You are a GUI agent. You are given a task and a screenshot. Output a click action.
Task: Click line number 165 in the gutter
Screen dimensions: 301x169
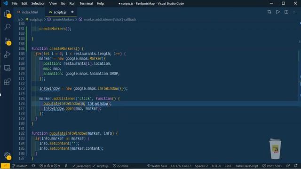pyautogui.click(x=22, y=48)
